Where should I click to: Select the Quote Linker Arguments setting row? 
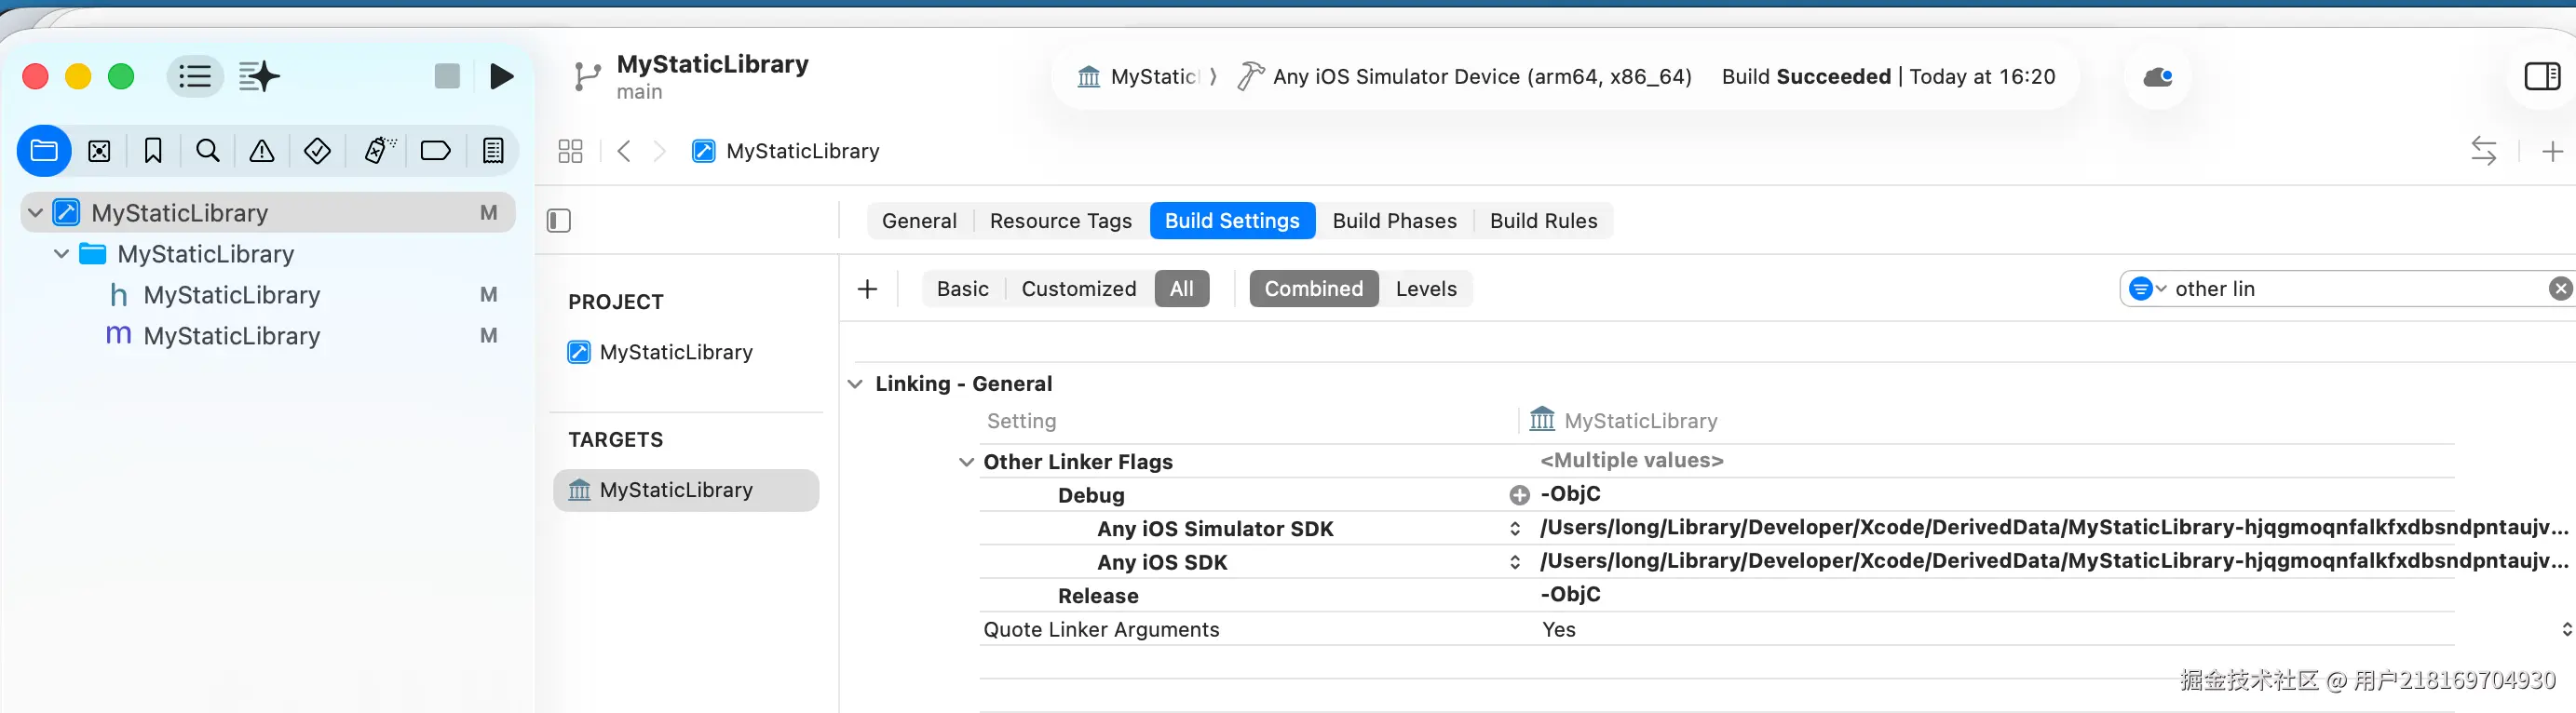pos(1716,630)
